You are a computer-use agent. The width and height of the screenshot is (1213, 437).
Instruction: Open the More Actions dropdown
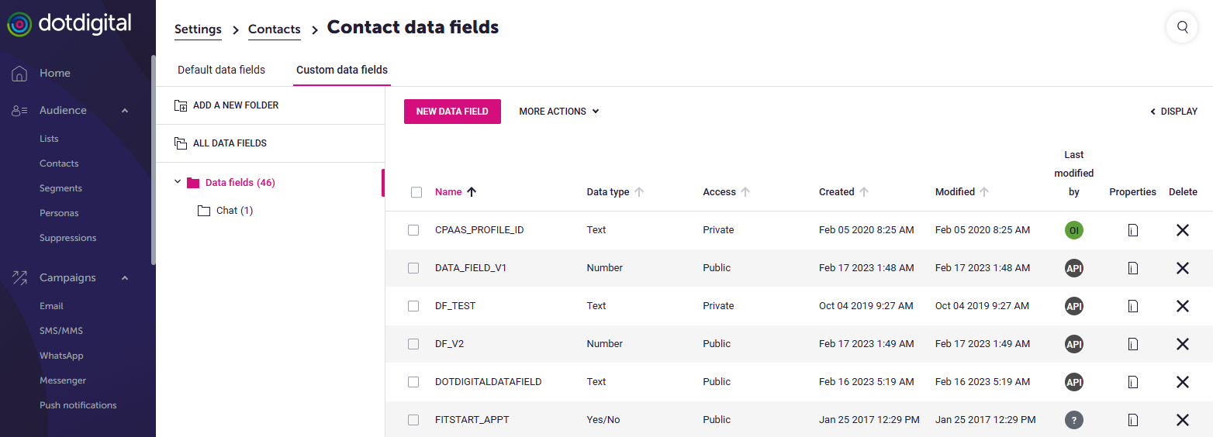pos(558,112)
